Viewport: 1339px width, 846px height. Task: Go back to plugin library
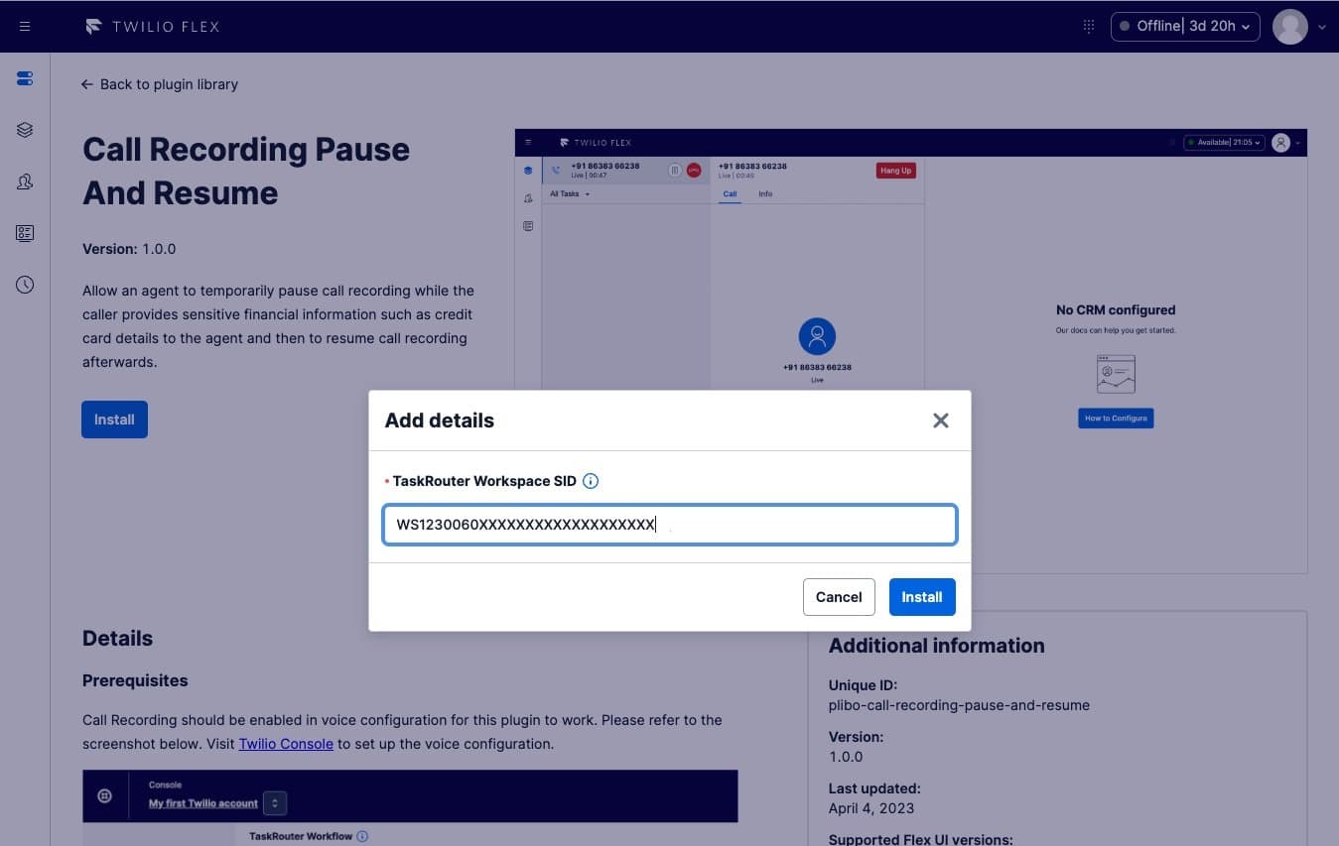(159, 84)
